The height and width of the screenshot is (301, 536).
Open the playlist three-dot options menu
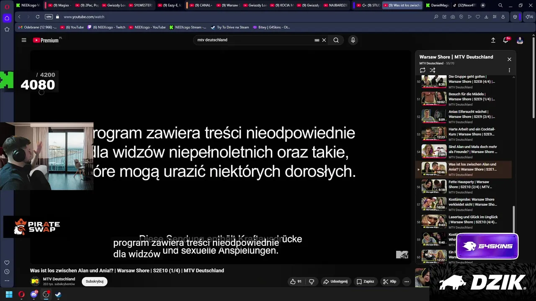[x=509, y=70]
